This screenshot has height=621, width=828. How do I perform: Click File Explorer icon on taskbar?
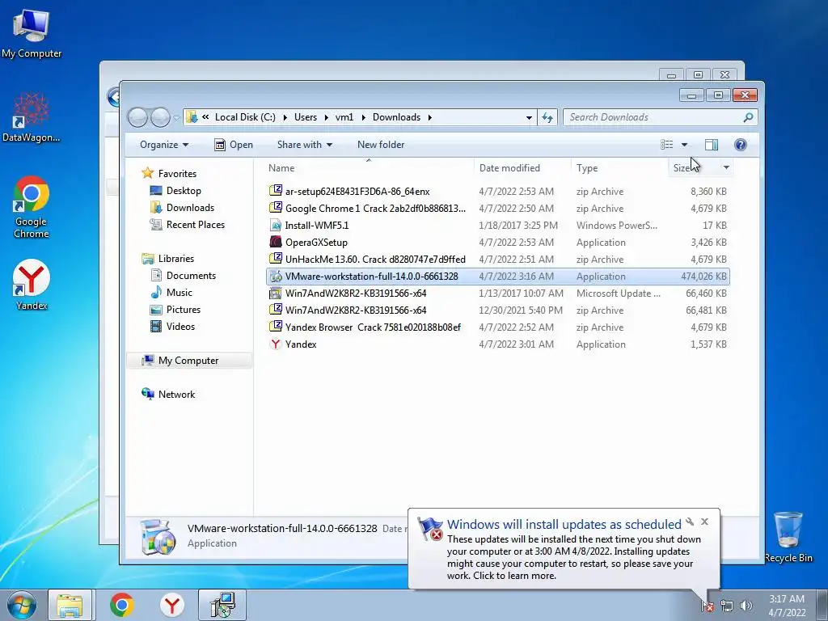point(70,605)
